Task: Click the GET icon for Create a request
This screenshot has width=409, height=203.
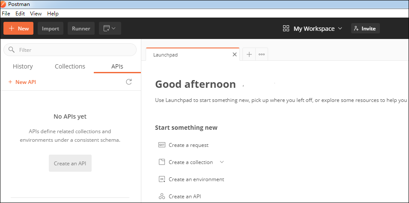Action: point(162,145)
